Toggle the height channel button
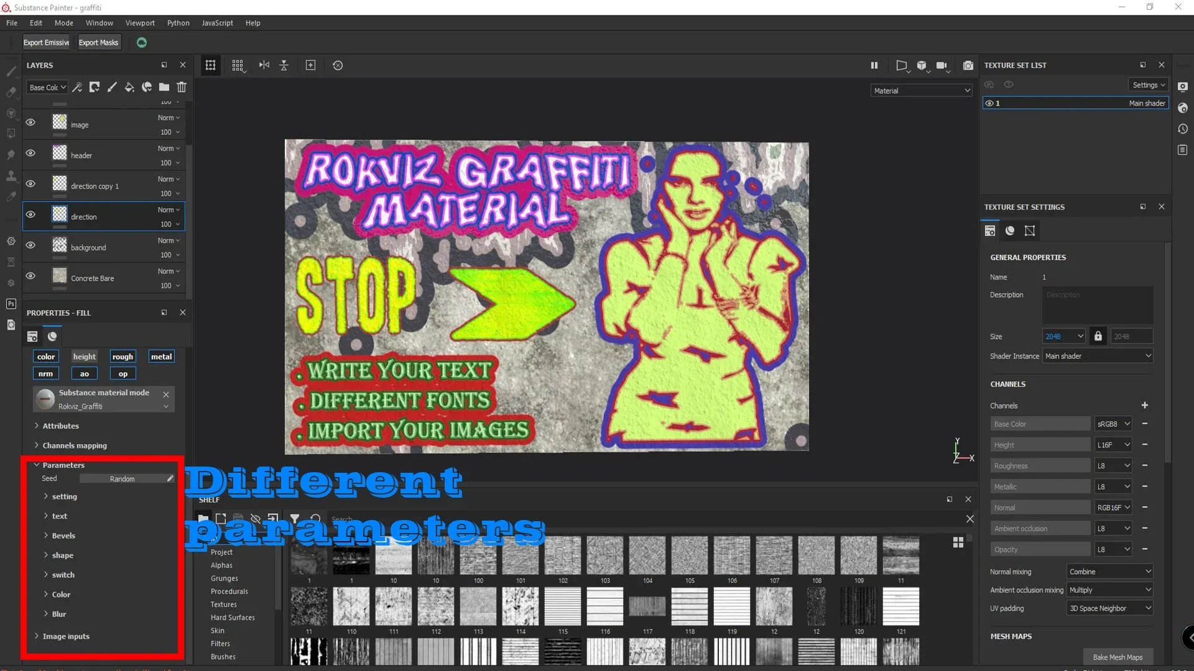The width and height of the screenshot is (1194, 671). (x=85, y=357)
